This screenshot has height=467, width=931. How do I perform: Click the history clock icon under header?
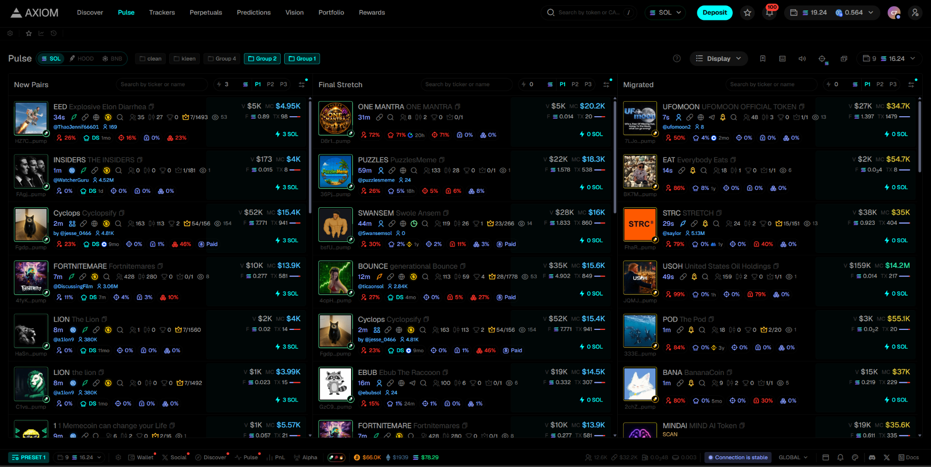pyautogui.click(x=54, y=33)
